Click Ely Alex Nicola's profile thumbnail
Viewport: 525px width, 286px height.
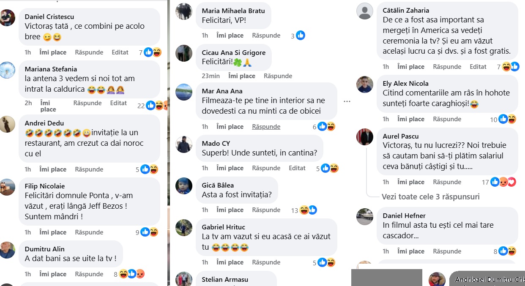tap(365, 84)
